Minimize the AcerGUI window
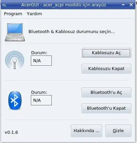Viewport: 137px width, 143px height. [123, 5]
